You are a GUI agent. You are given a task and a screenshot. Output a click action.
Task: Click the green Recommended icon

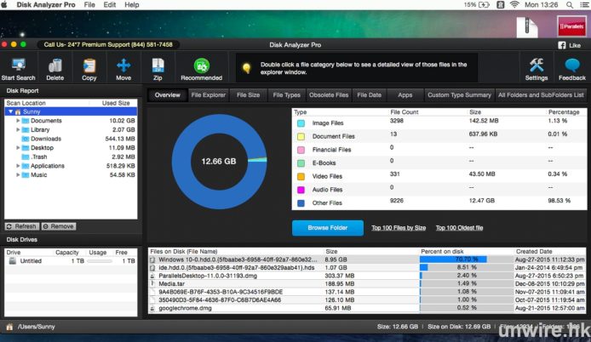click(202, 66)
